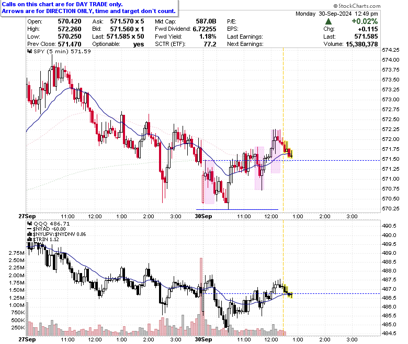Click the tall pink volume spike bar at 30Sep open
This screenshot has height=344, width=408.
click(x=201, y=296)
